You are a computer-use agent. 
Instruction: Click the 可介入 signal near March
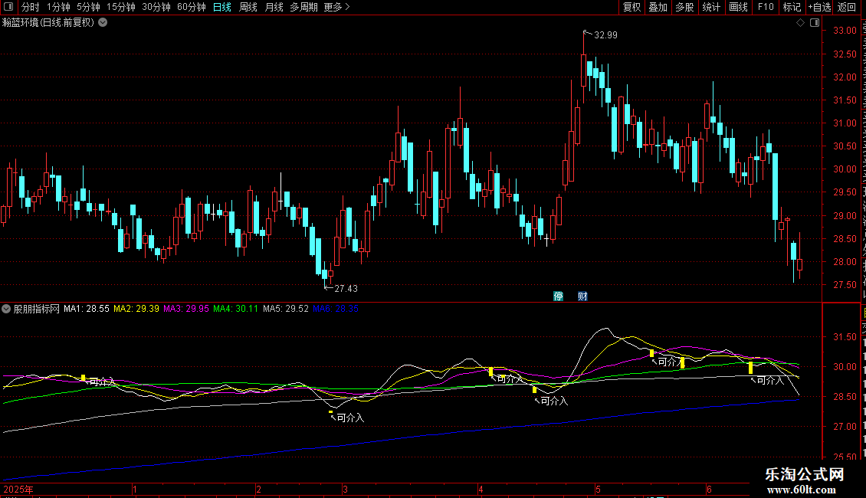coord(350,418)
